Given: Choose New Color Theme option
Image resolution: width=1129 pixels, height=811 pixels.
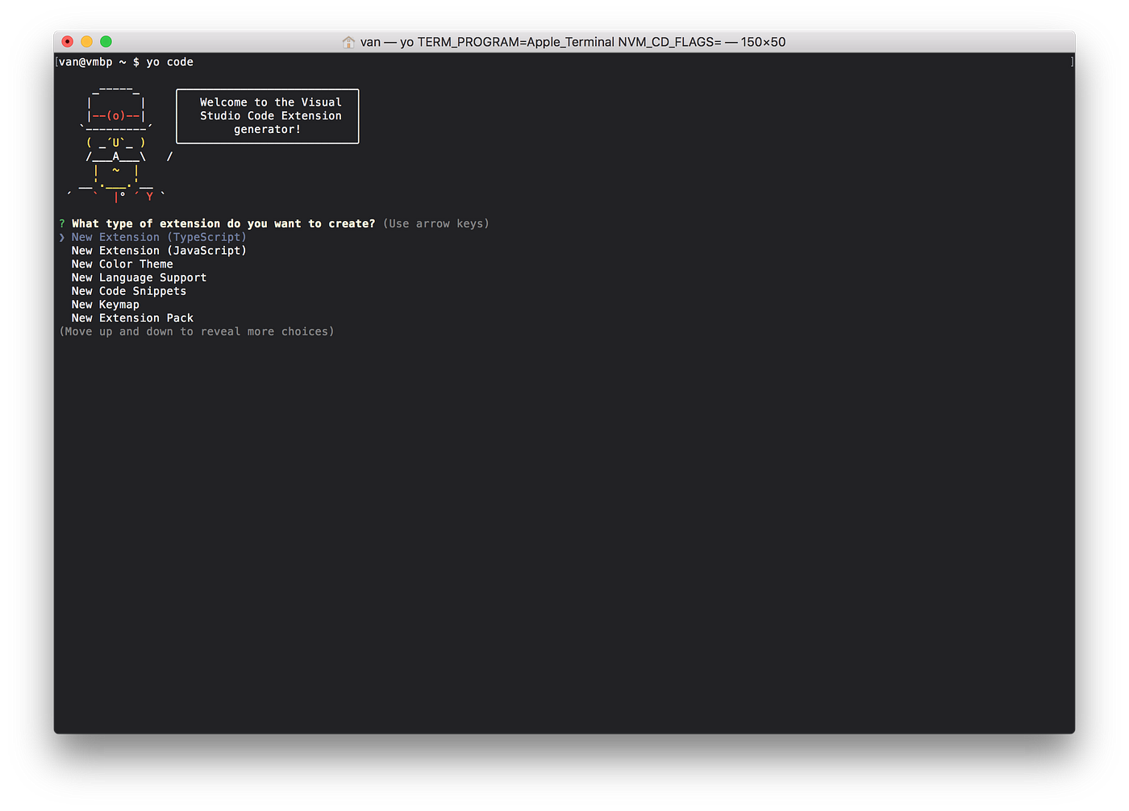Looking at the screenshot, I should pos(122,264).
